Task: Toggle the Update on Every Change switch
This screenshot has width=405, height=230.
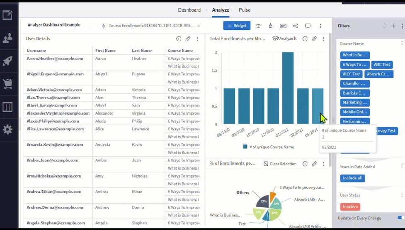Action: point(400,218)
